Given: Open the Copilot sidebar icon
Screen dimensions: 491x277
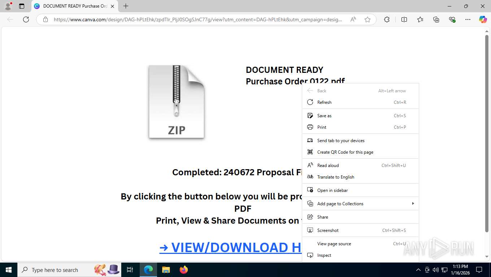Looking at the screenshot, I should pos(483,19).
